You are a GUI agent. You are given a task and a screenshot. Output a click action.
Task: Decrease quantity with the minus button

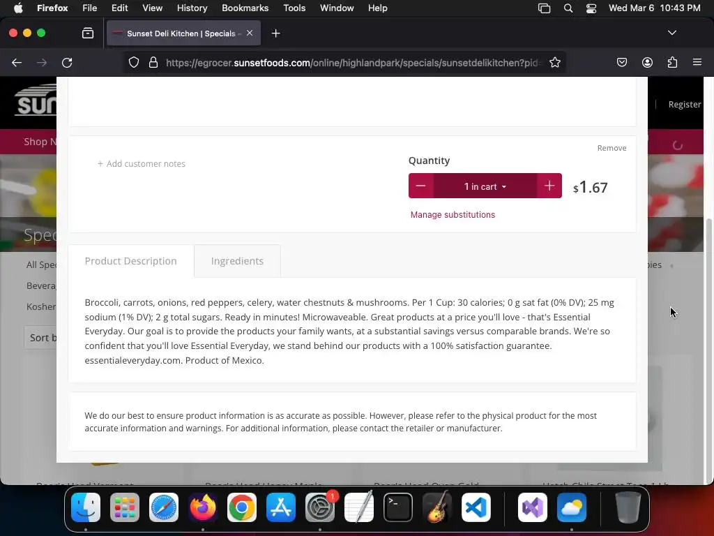[x=420, y=186]
